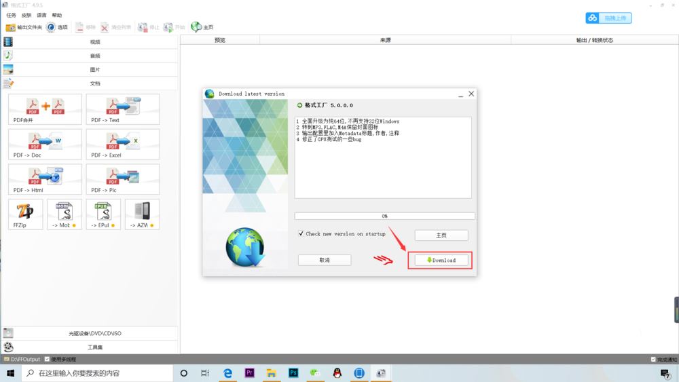Click the 清空列表 clear list toolbar button
Screen dimensions: 679x382
pyautogui.click(x=115, y=27)
